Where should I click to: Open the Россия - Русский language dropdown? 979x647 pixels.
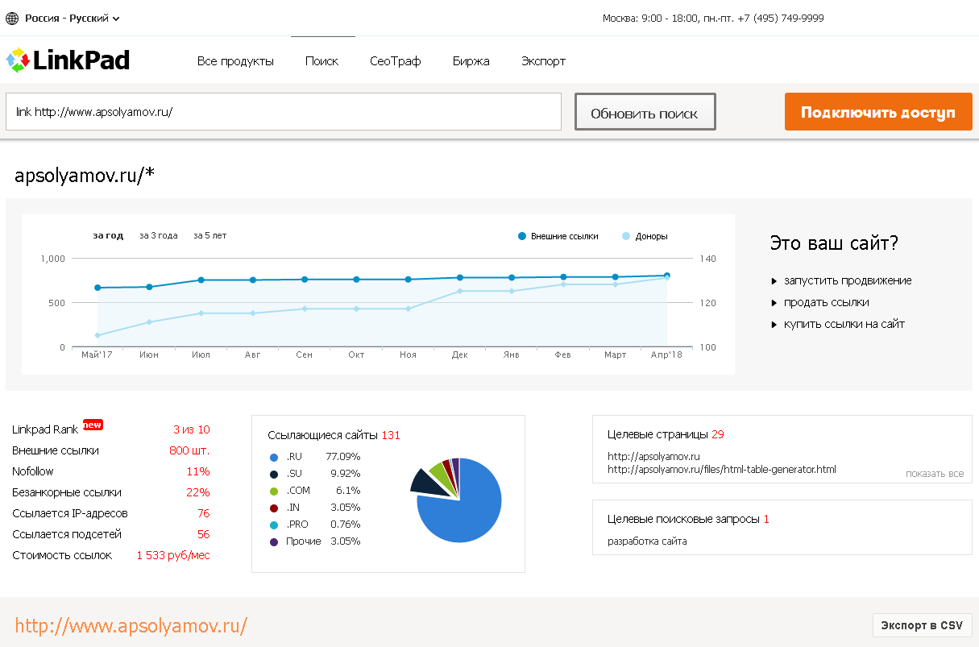click(x=73, y=18)
